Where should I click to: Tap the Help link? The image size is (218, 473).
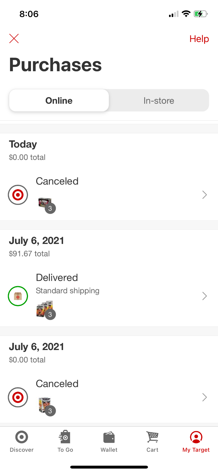point(199,39)
